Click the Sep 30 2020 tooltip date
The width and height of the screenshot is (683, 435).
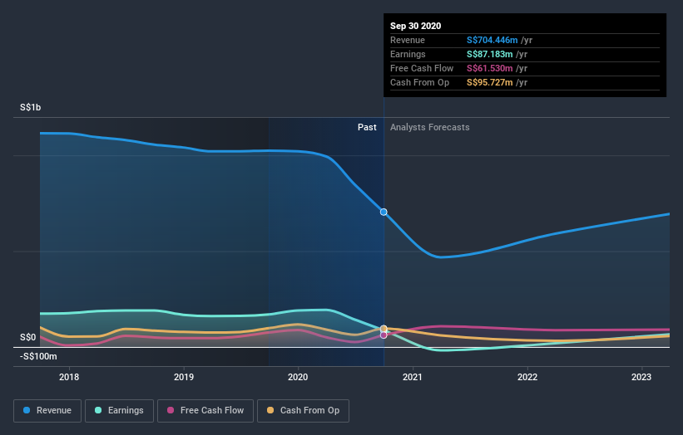pos(416,26)
